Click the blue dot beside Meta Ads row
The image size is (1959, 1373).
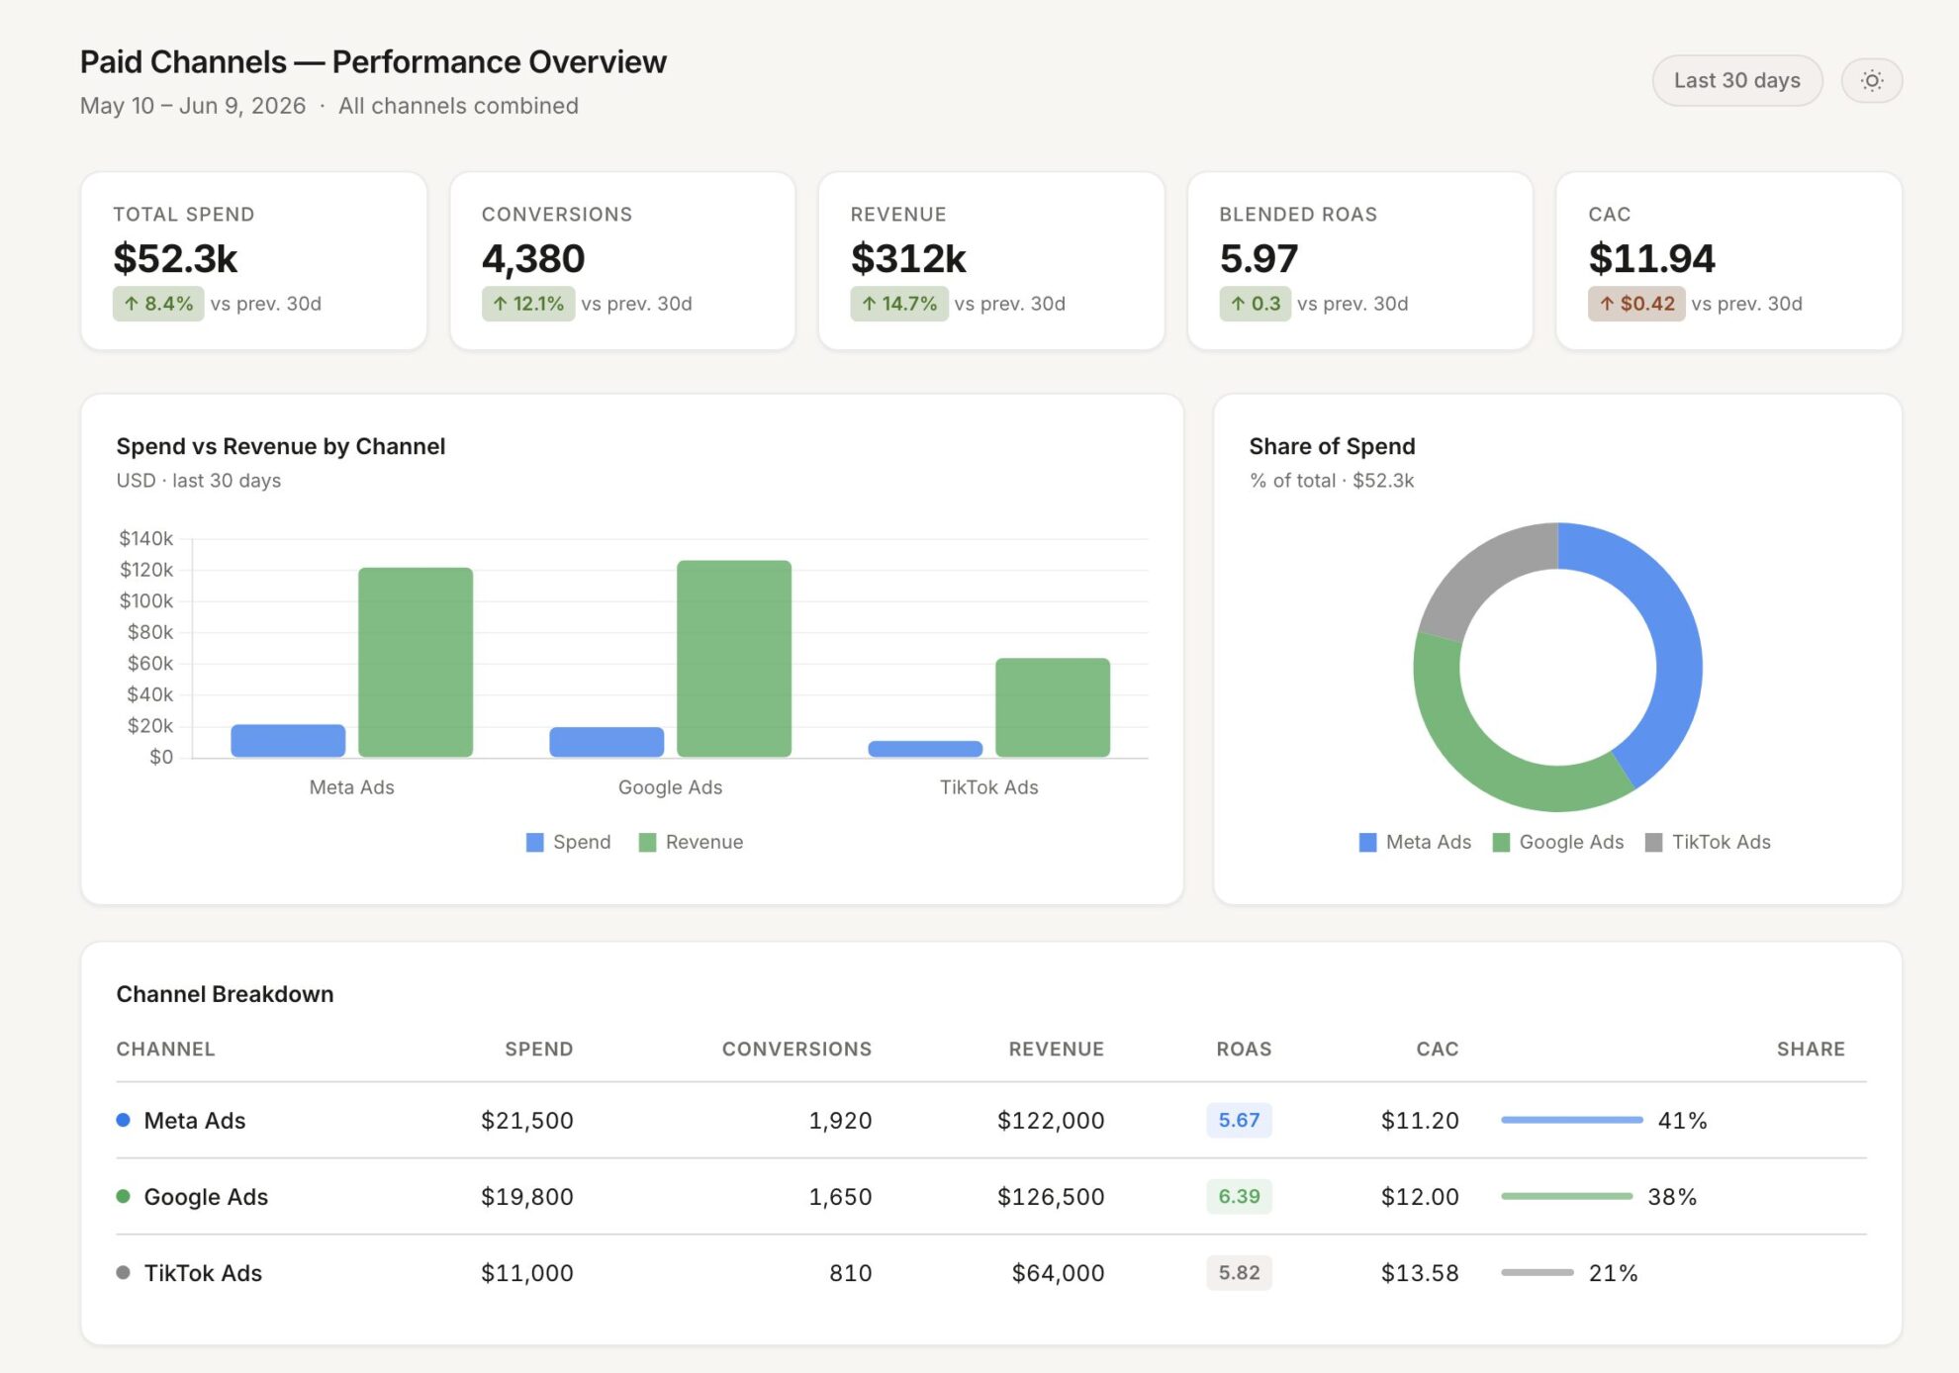click(x=123, y=1120)
